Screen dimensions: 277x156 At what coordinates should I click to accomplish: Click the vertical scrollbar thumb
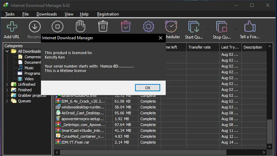269,132
